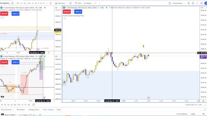Select the YTD date range
The height and width of the screenshot is (116, 207).
coord(19,105)
